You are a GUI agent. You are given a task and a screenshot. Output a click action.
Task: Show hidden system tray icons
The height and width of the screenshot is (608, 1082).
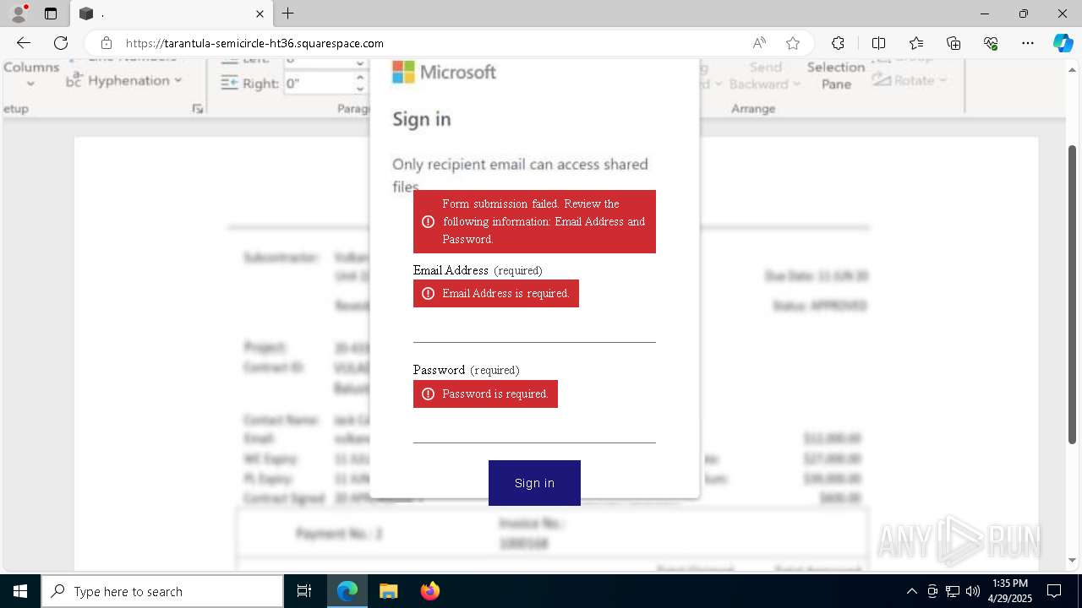pyautogui.click(x=911, y=591)
